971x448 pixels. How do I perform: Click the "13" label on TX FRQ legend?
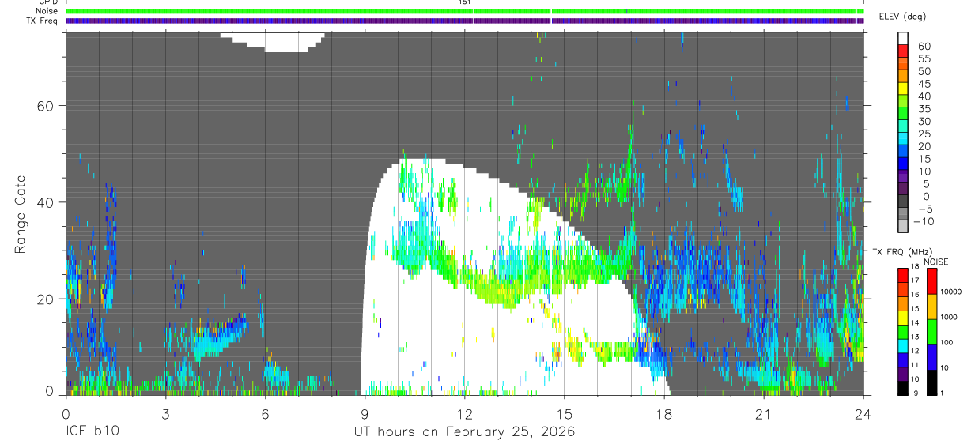[x=915, y=337]
